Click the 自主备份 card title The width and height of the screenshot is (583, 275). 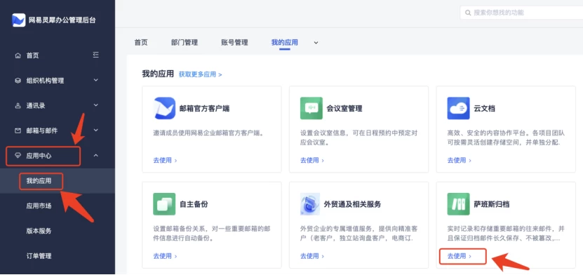pos(194,204)
